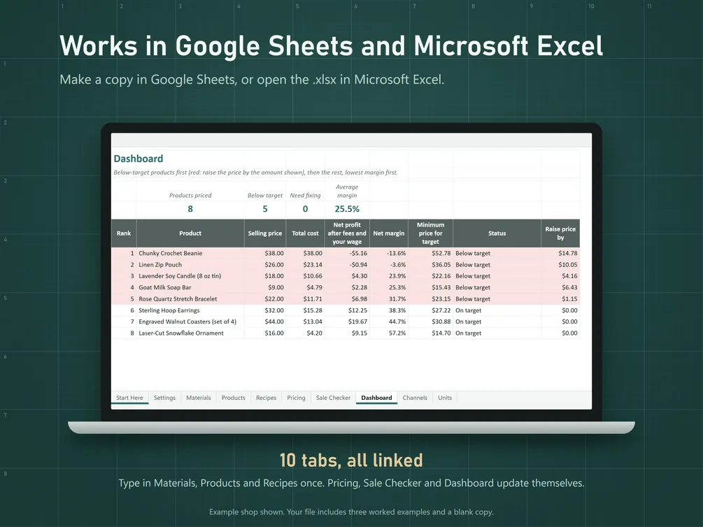703x527 pixels.
Task: Select the Minimum price for target header
Action: pyautogui.click(x=430, y=233)
